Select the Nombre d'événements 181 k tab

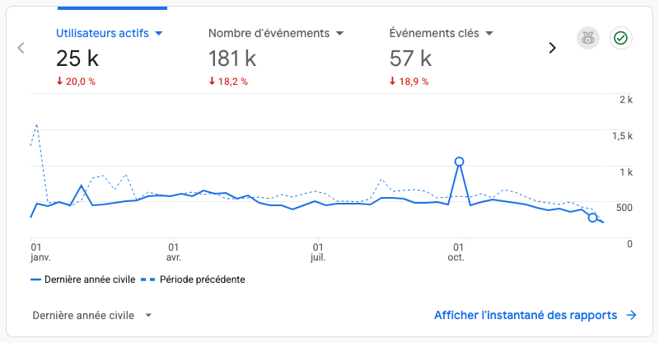tap(276, 56)
